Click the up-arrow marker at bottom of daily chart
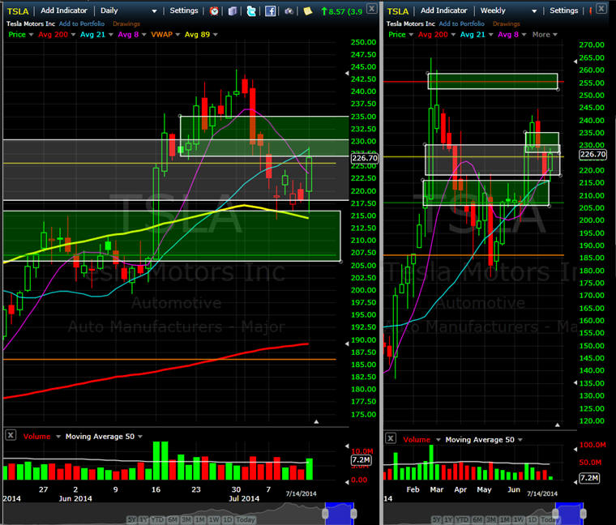Image resolution: width=616 pixels, height=525 pixels. click(x=316, y=422)
